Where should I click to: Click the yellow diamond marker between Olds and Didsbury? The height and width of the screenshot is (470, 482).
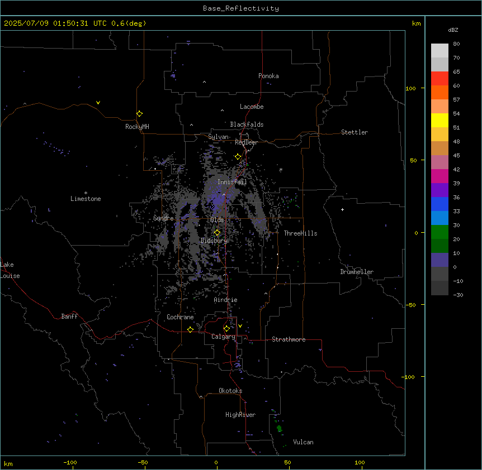pos(217,233)
